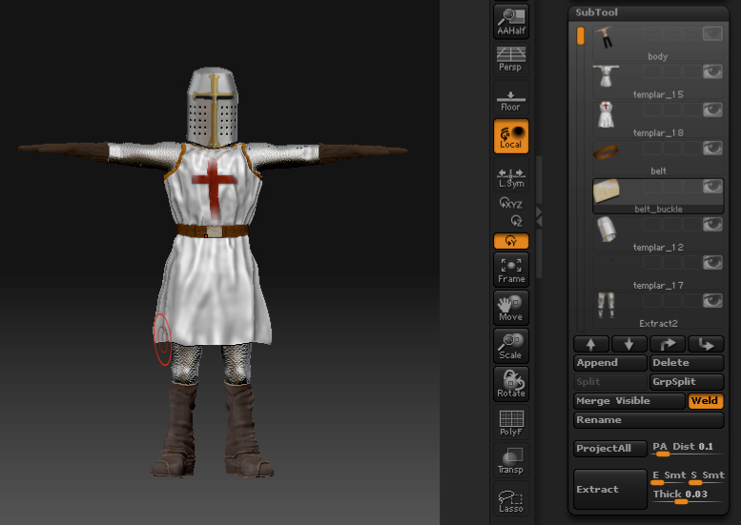Click the AAHalf zoom button
741x525 pixels.
[x=511, y=21]
